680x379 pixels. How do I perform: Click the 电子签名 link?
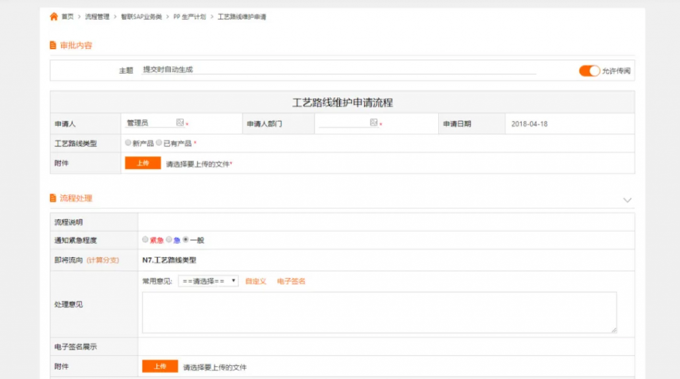click(291, 281)
